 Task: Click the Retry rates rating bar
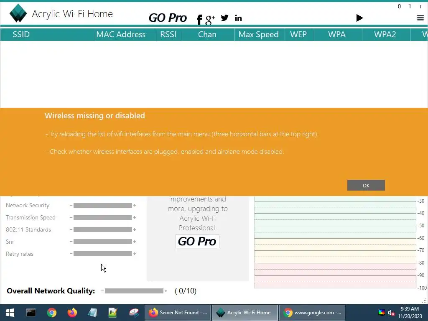tap(103, 254)
